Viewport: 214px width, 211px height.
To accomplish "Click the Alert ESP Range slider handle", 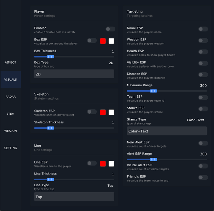I will click(153, 160).
